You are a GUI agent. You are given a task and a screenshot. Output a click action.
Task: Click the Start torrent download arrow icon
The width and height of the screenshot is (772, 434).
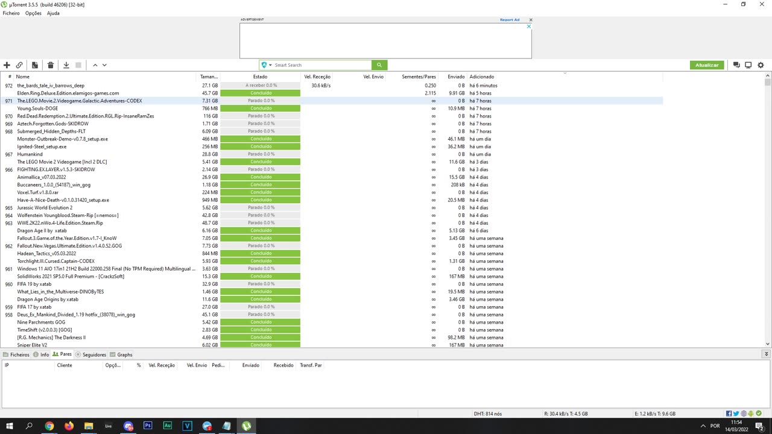(66, 65)
